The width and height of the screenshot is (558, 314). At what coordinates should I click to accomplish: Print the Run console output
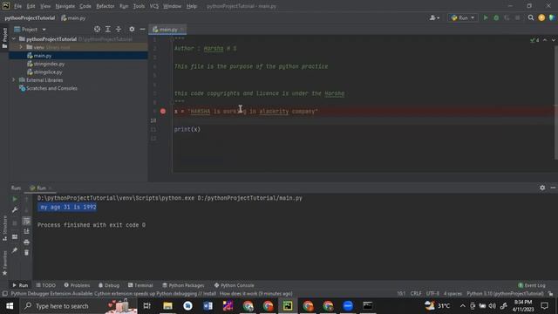26,242
